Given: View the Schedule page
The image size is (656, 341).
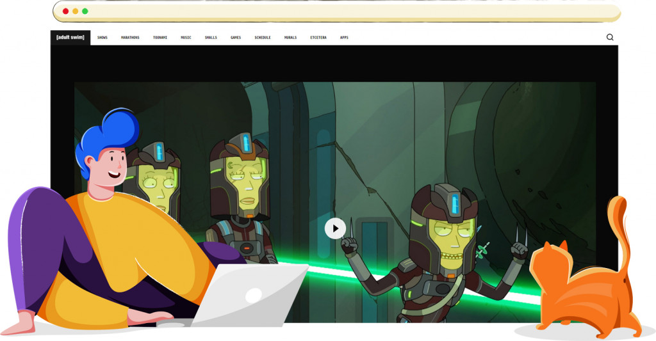Looking at the screenshot, I should (x=263, y=38).
